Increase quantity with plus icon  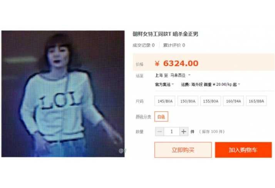point(184,131)
